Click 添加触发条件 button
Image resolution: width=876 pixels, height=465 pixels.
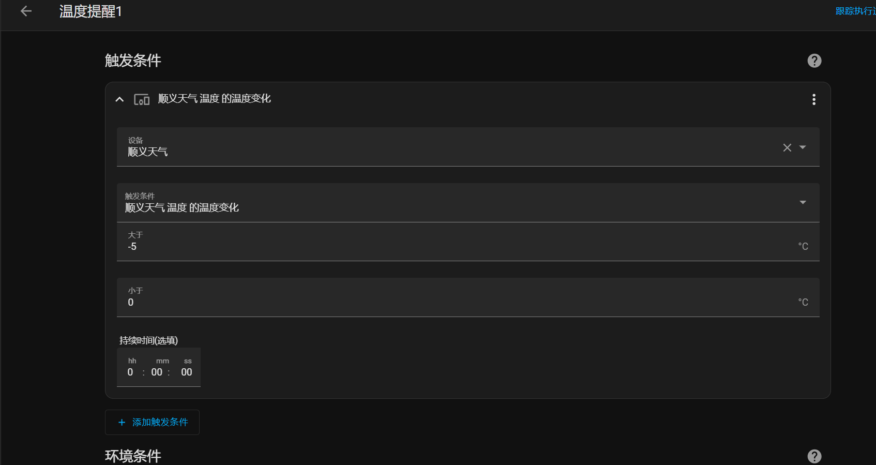152,423
